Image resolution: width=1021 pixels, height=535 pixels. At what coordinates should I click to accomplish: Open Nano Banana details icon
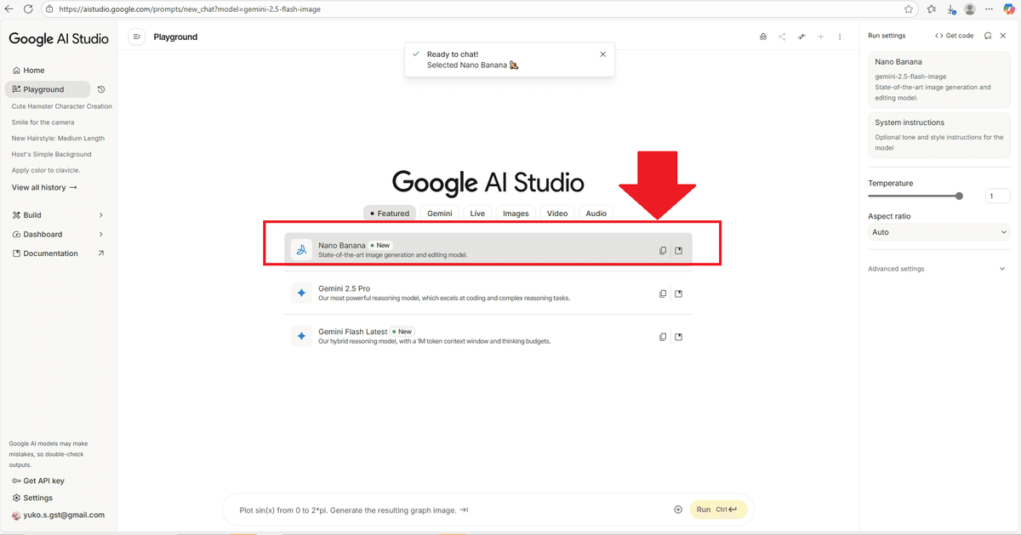click(678, 250)
